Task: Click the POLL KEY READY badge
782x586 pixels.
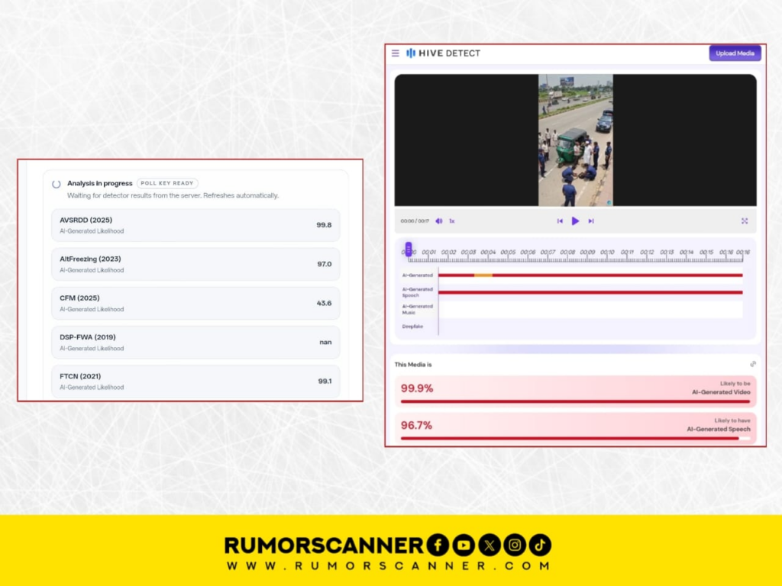Action: pos(167,183)
